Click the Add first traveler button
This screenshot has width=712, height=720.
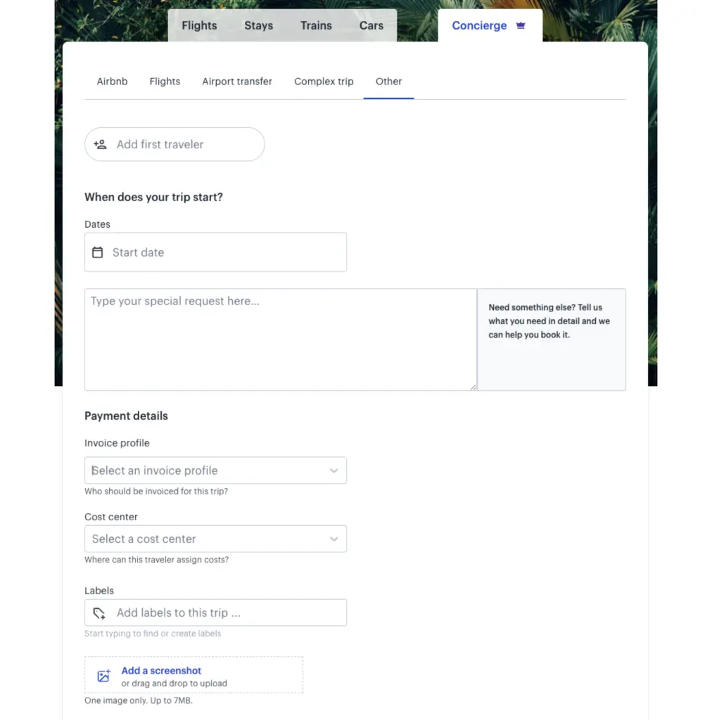pyautogui.click(x=174, y=144)
